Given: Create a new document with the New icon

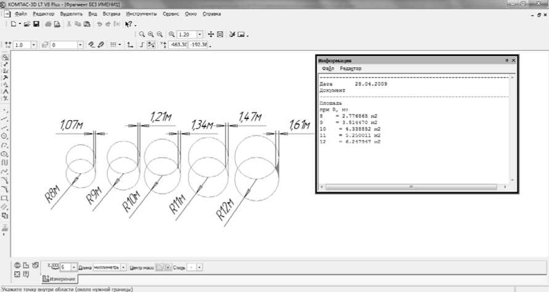Looking at the screenshot, I should coord(14,24).
